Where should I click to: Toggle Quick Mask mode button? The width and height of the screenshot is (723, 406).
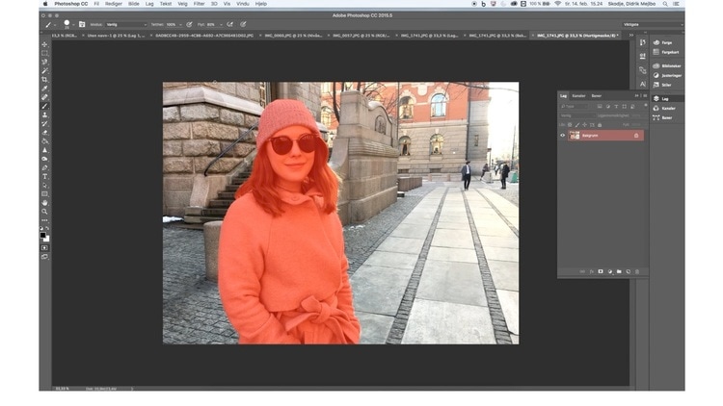tap(44, 247)
